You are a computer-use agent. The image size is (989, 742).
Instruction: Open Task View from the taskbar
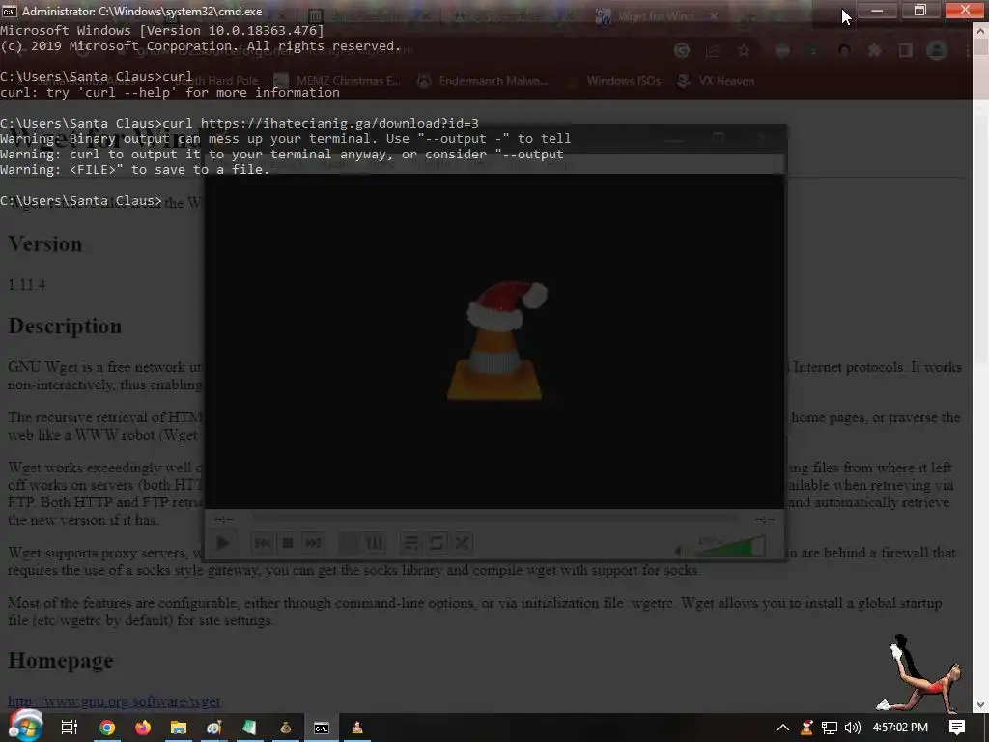click(70, 728)
